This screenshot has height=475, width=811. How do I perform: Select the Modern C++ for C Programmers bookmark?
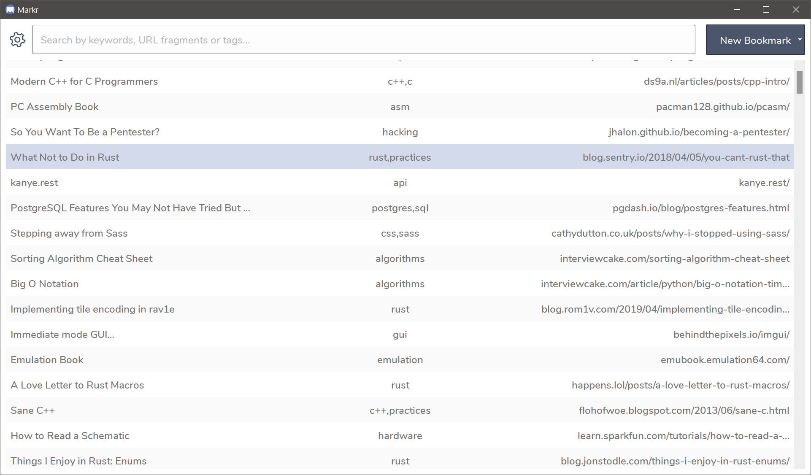point(84,81)
